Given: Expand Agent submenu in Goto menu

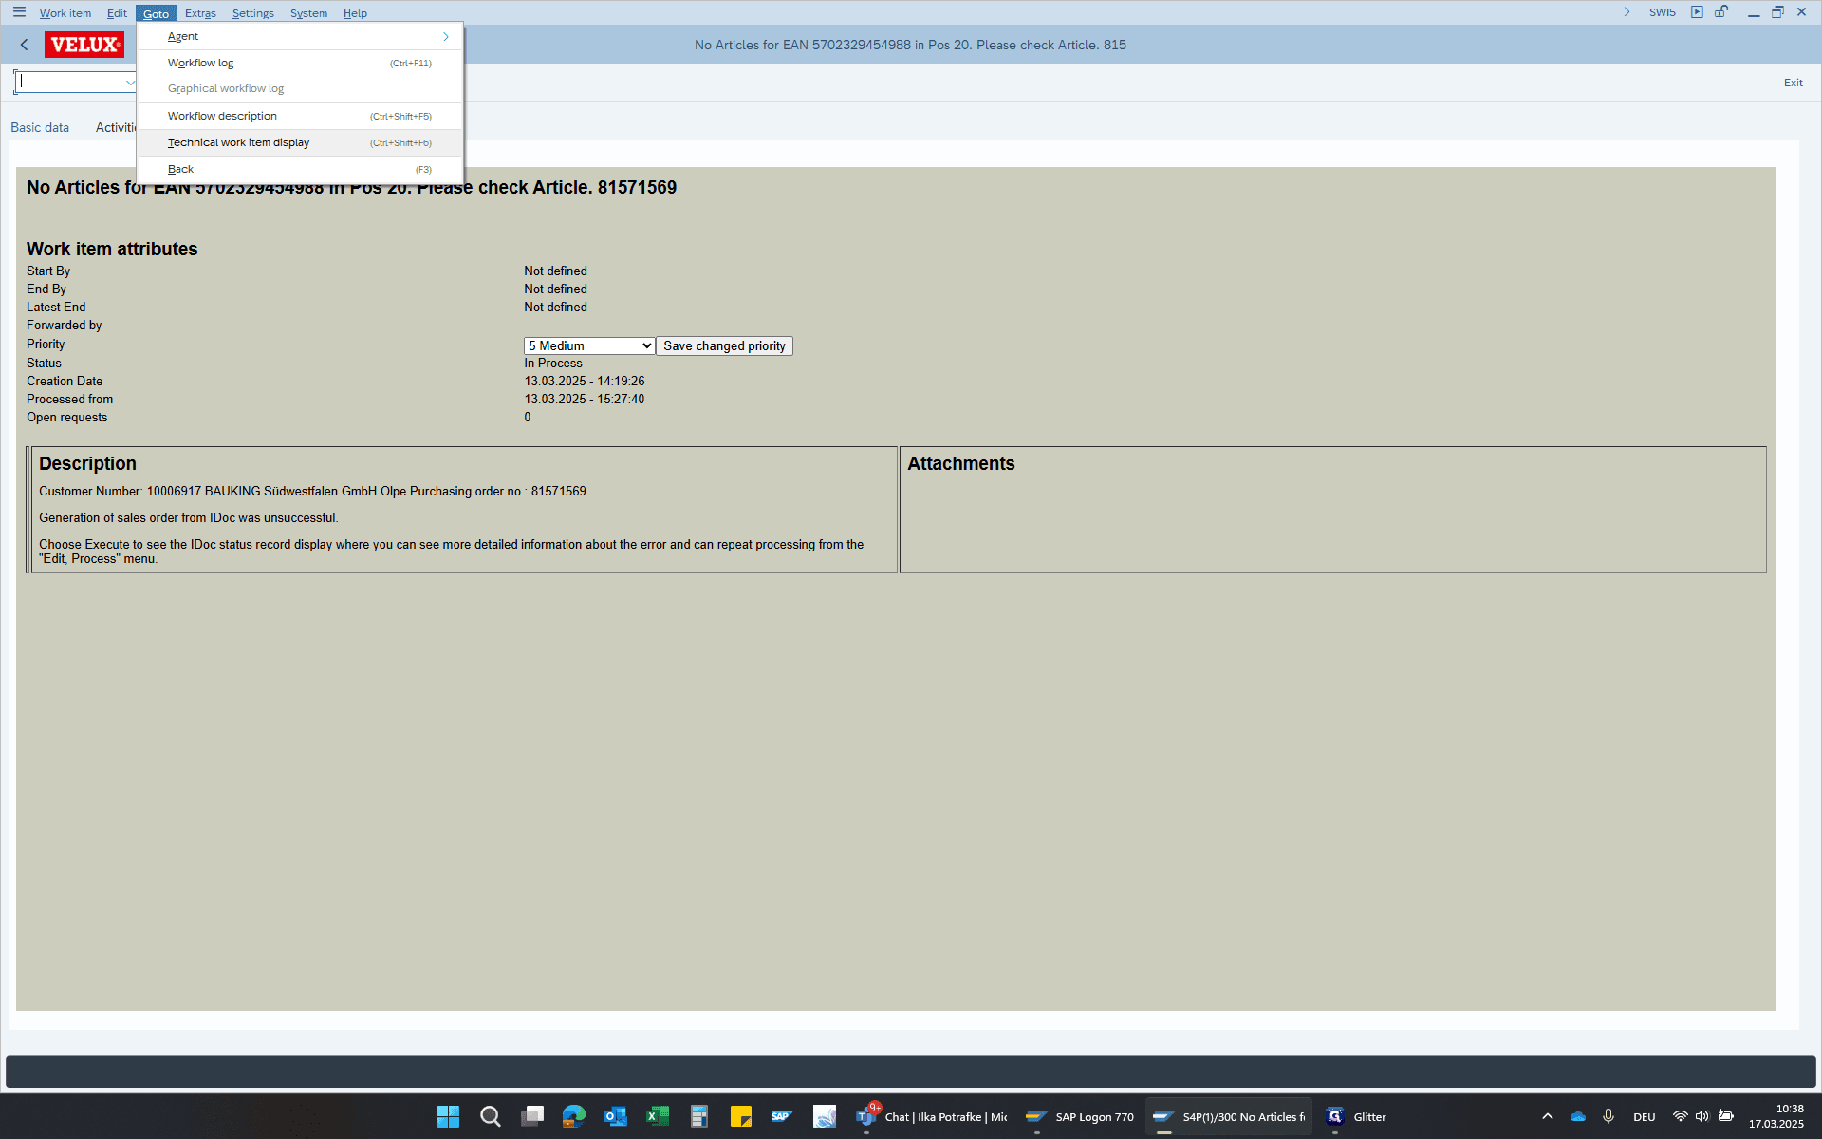Looking at the screenshot, I should (300, 36).
